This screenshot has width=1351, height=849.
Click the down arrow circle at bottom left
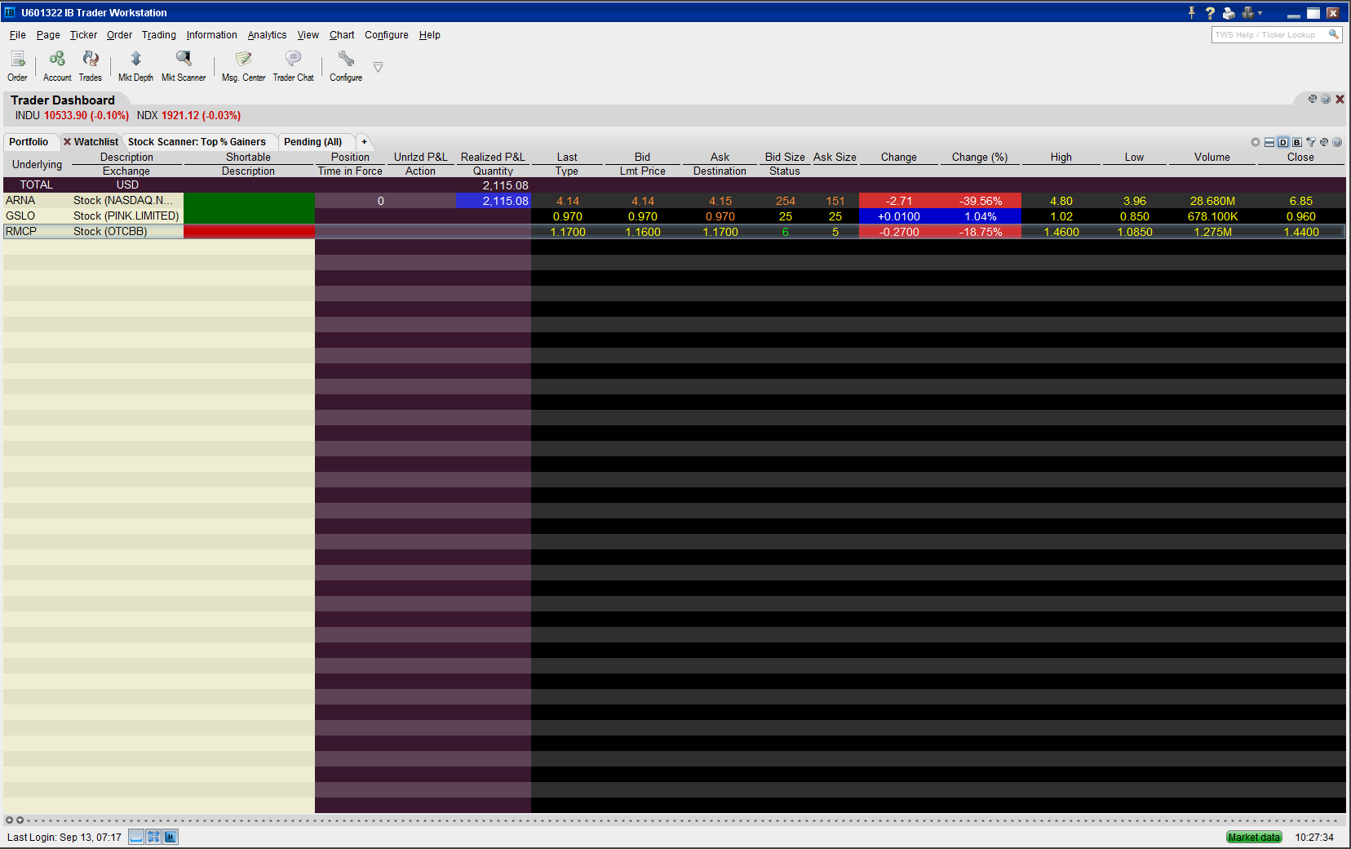click(20, 820)
